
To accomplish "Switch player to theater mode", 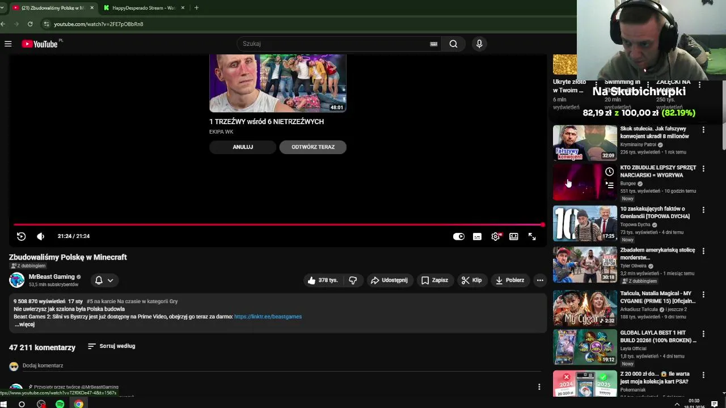I will (514, 236).
